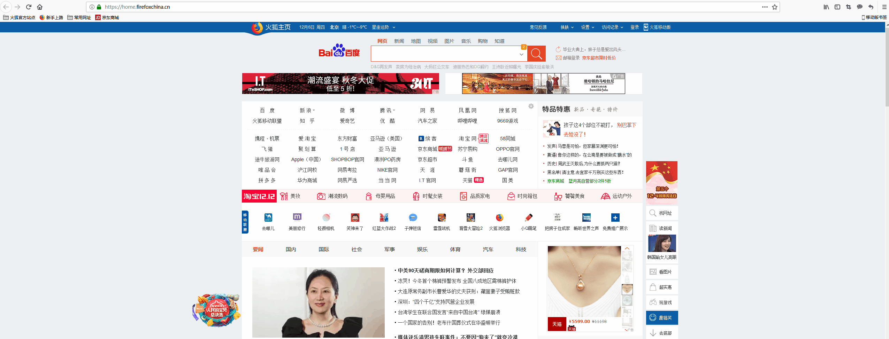The height and width of the screenshot is (339, 889).
Task: Open the screenshot crop tool icon
Action: tap(849, 7)
